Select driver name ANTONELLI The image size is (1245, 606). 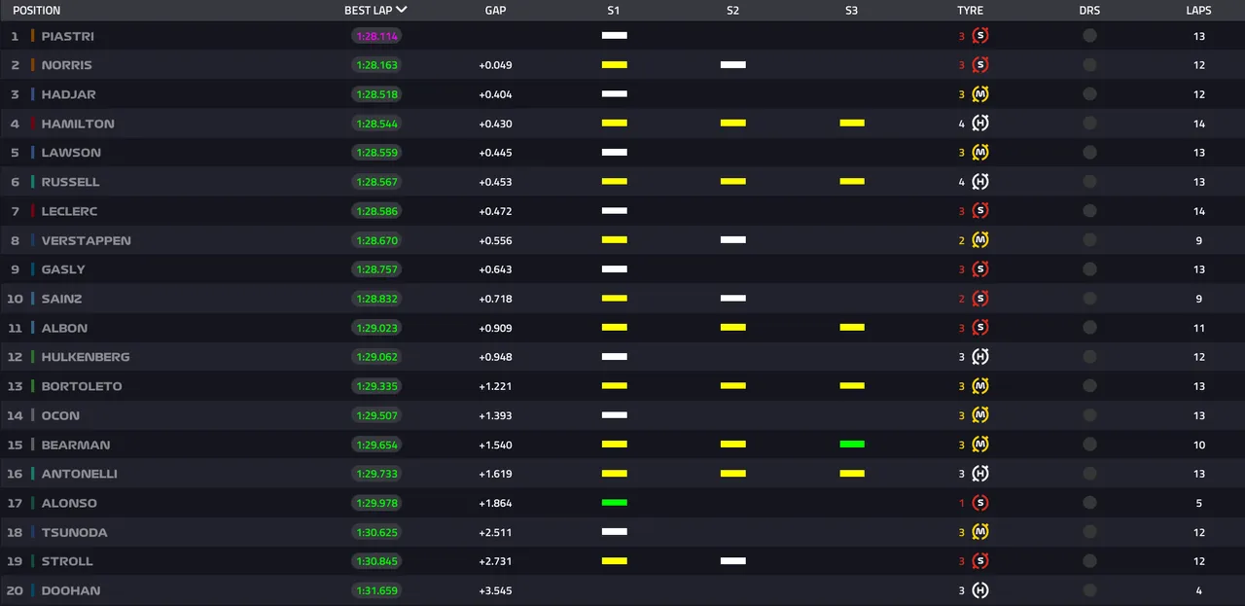coord(80,474)
